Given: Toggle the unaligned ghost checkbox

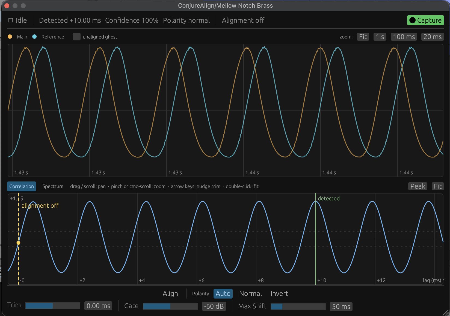Looking at the screenshot, I should pos(77,37).
